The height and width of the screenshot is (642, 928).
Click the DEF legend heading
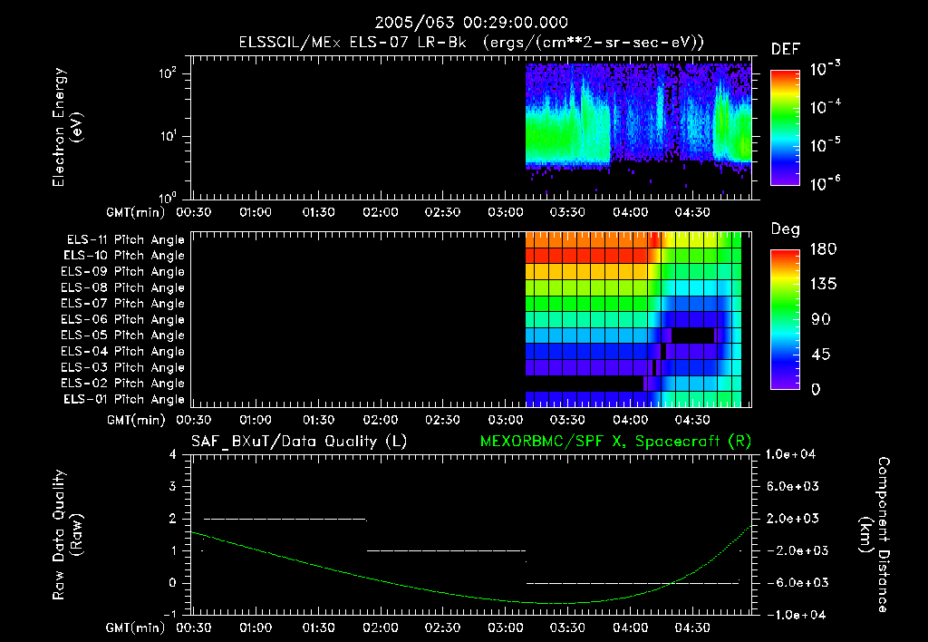(x=786, y=49)
